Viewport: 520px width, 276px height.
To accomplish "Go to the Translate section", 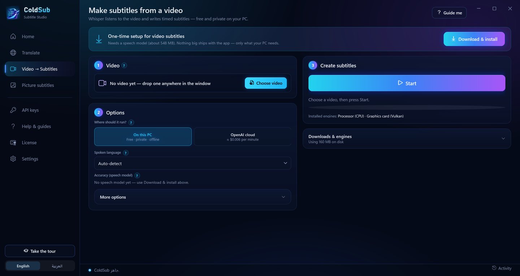I will point(40,53).
